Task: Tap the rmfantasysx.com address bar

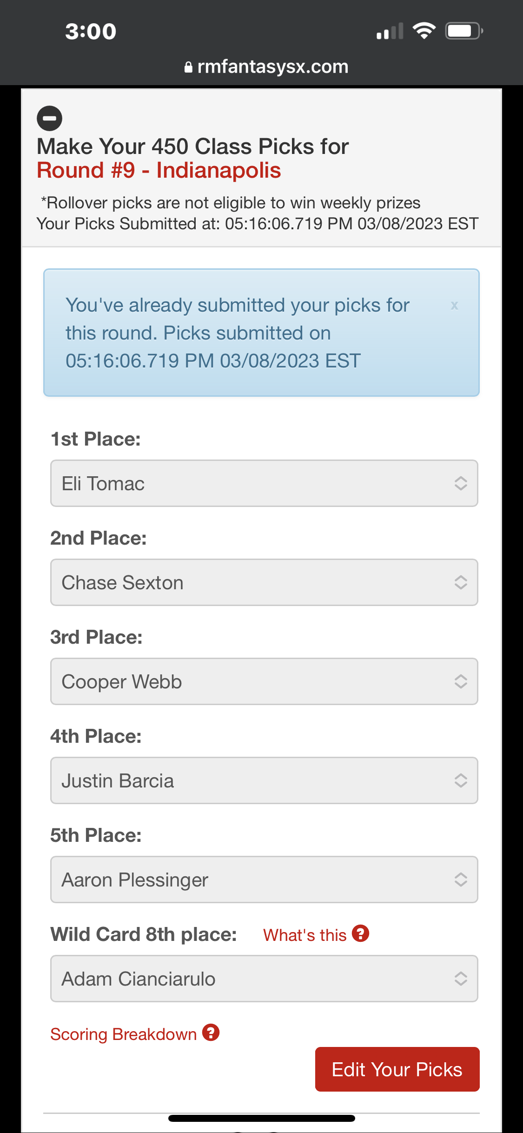Action: coord(272,67)
